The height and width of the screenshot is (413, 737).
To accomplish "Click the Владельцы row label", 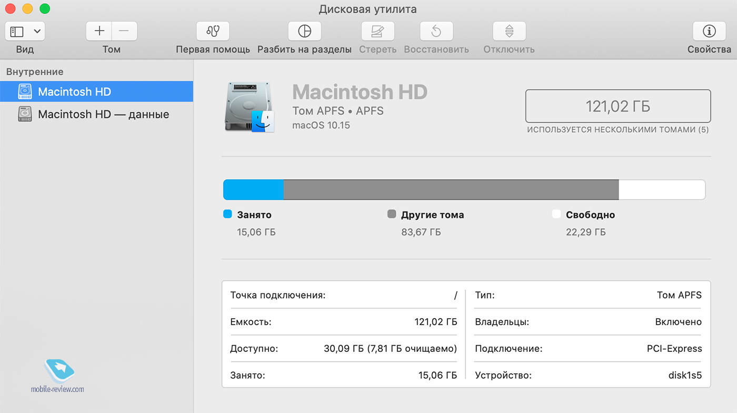I will point(502,322).
